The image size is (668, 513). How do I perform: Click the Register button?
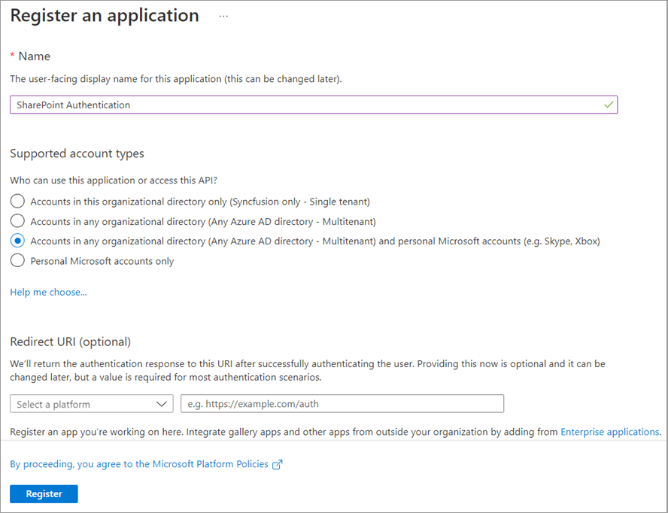pos(44,494)
